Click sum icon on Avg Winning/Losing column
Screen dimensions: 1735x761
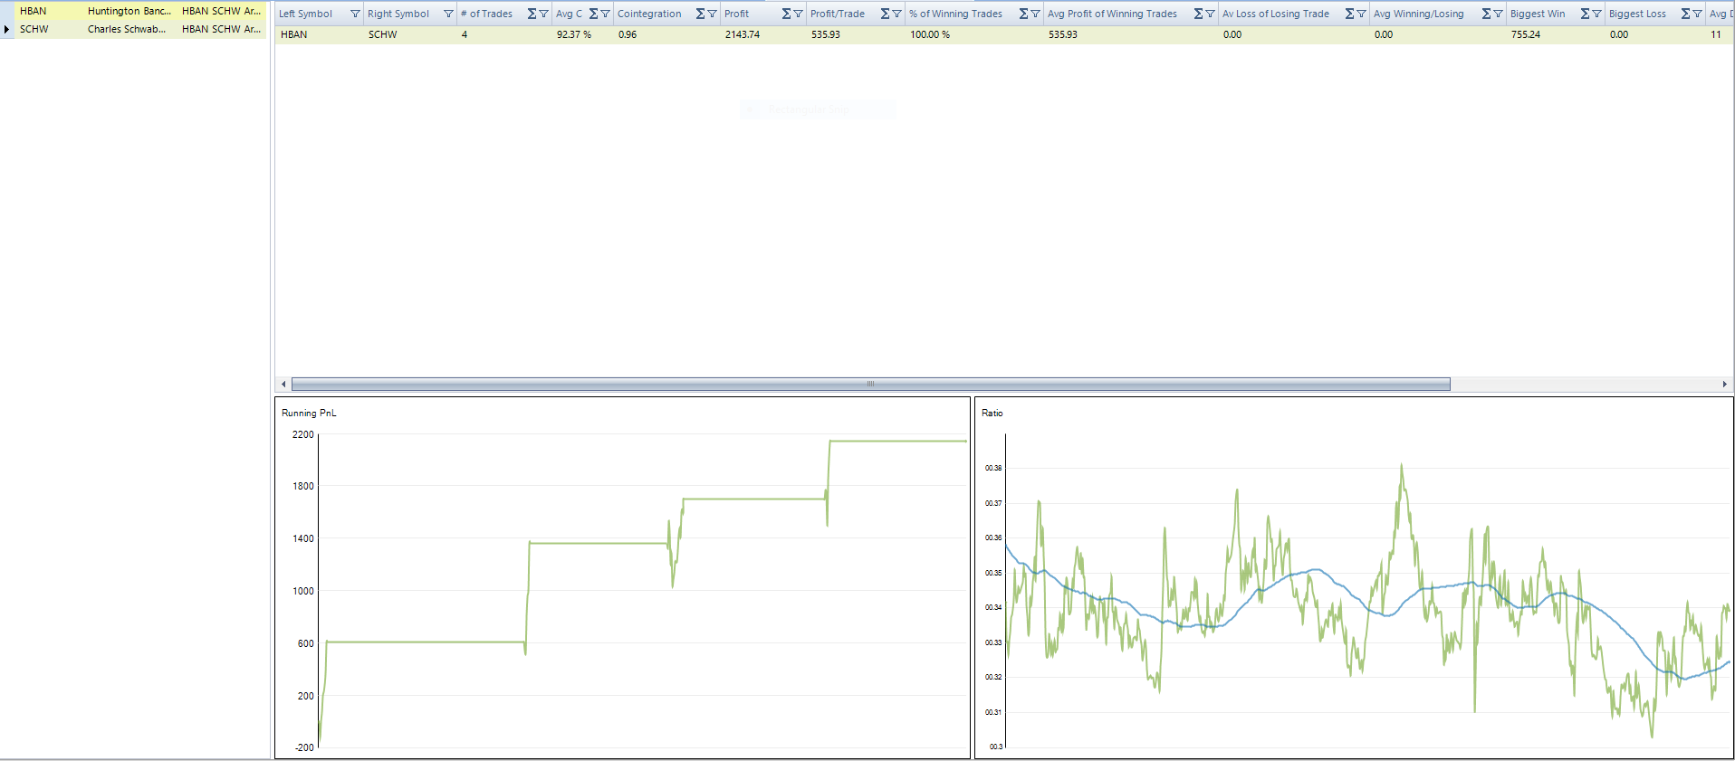point(1486,14)
